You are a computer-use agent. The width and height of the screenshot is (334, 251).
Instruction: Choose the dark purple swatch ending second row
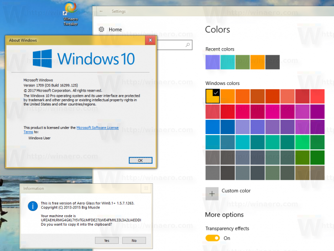[317, 112]
